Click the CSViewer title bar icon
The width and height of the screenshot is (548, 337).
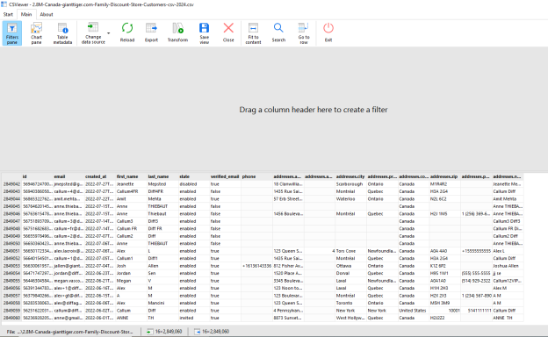click(4, 4)
